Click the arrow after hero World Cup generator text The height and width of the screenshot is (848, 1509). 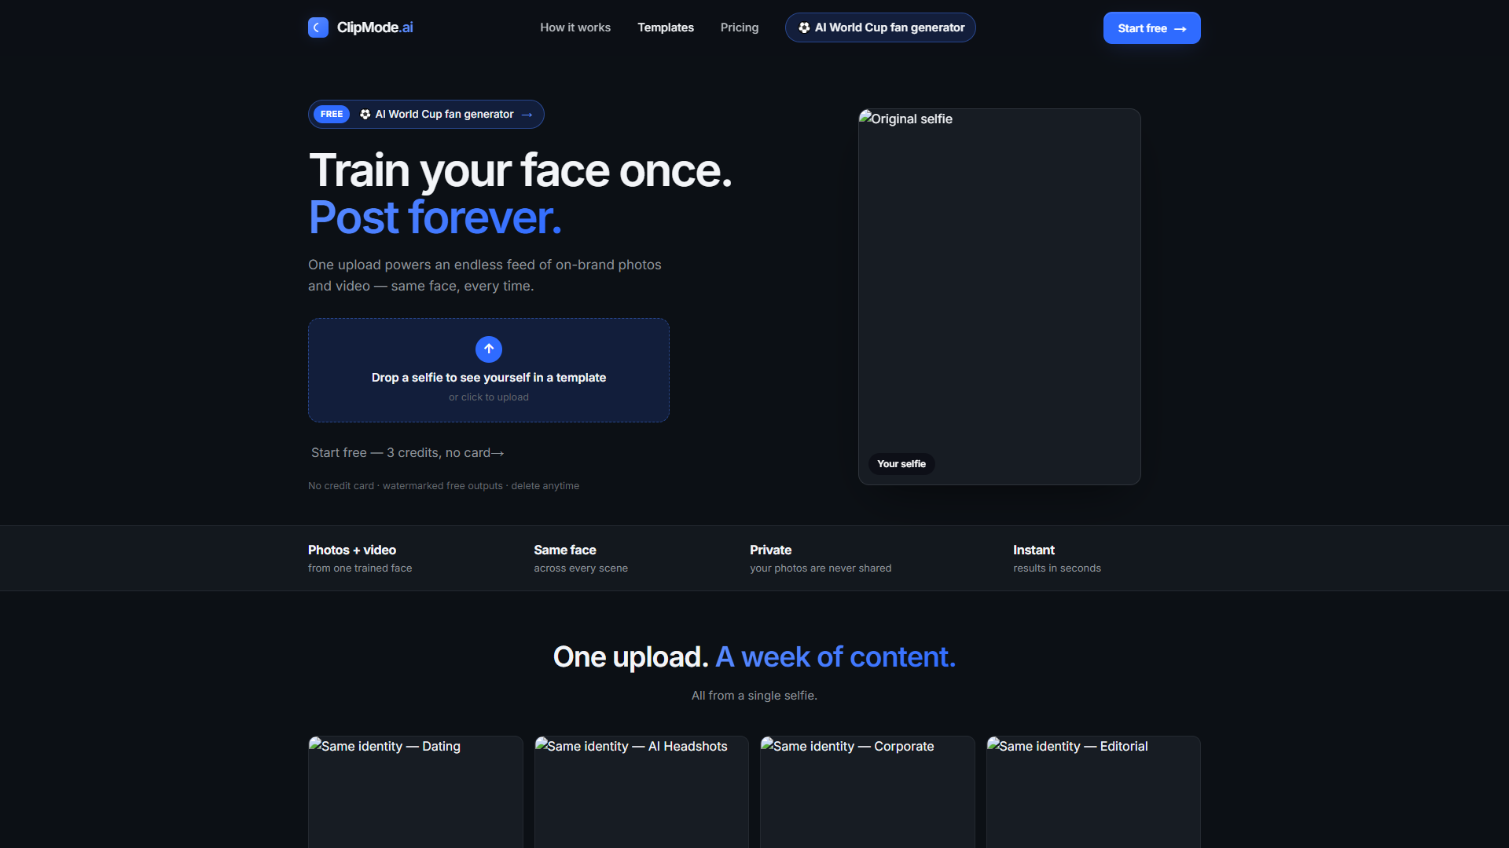[x=527, y=115]
